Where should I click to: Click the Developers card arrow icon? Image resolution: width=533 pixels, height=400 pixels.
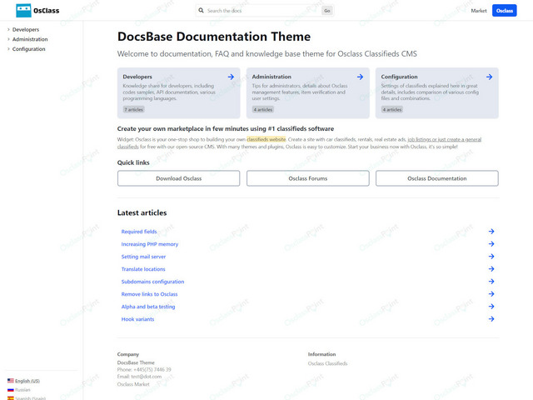point(231,77)
